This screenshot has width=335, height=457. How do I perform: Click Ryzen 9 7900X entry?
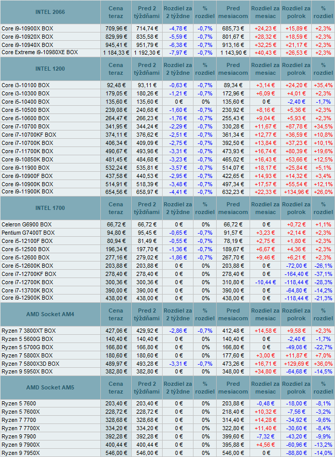pos(21,445)
